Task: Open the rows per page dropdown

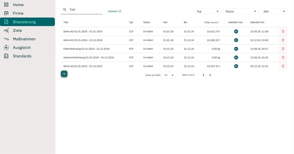Action: [169, 75]
